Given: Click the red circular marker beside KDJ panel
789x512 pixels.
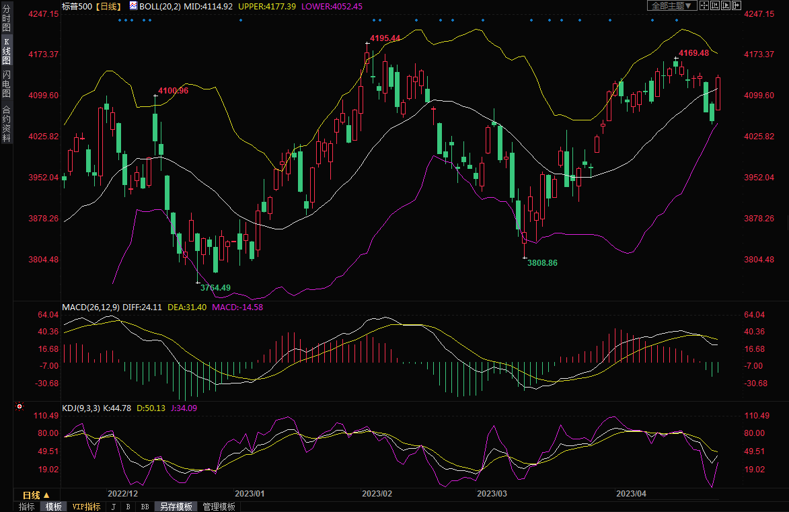Looking at the screenshot, I should pos(19,407).
